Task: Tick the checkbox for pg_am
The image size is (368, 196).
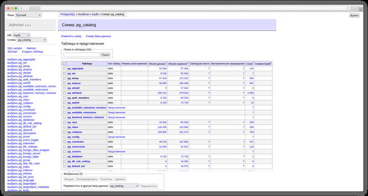Action: (64, 73)
